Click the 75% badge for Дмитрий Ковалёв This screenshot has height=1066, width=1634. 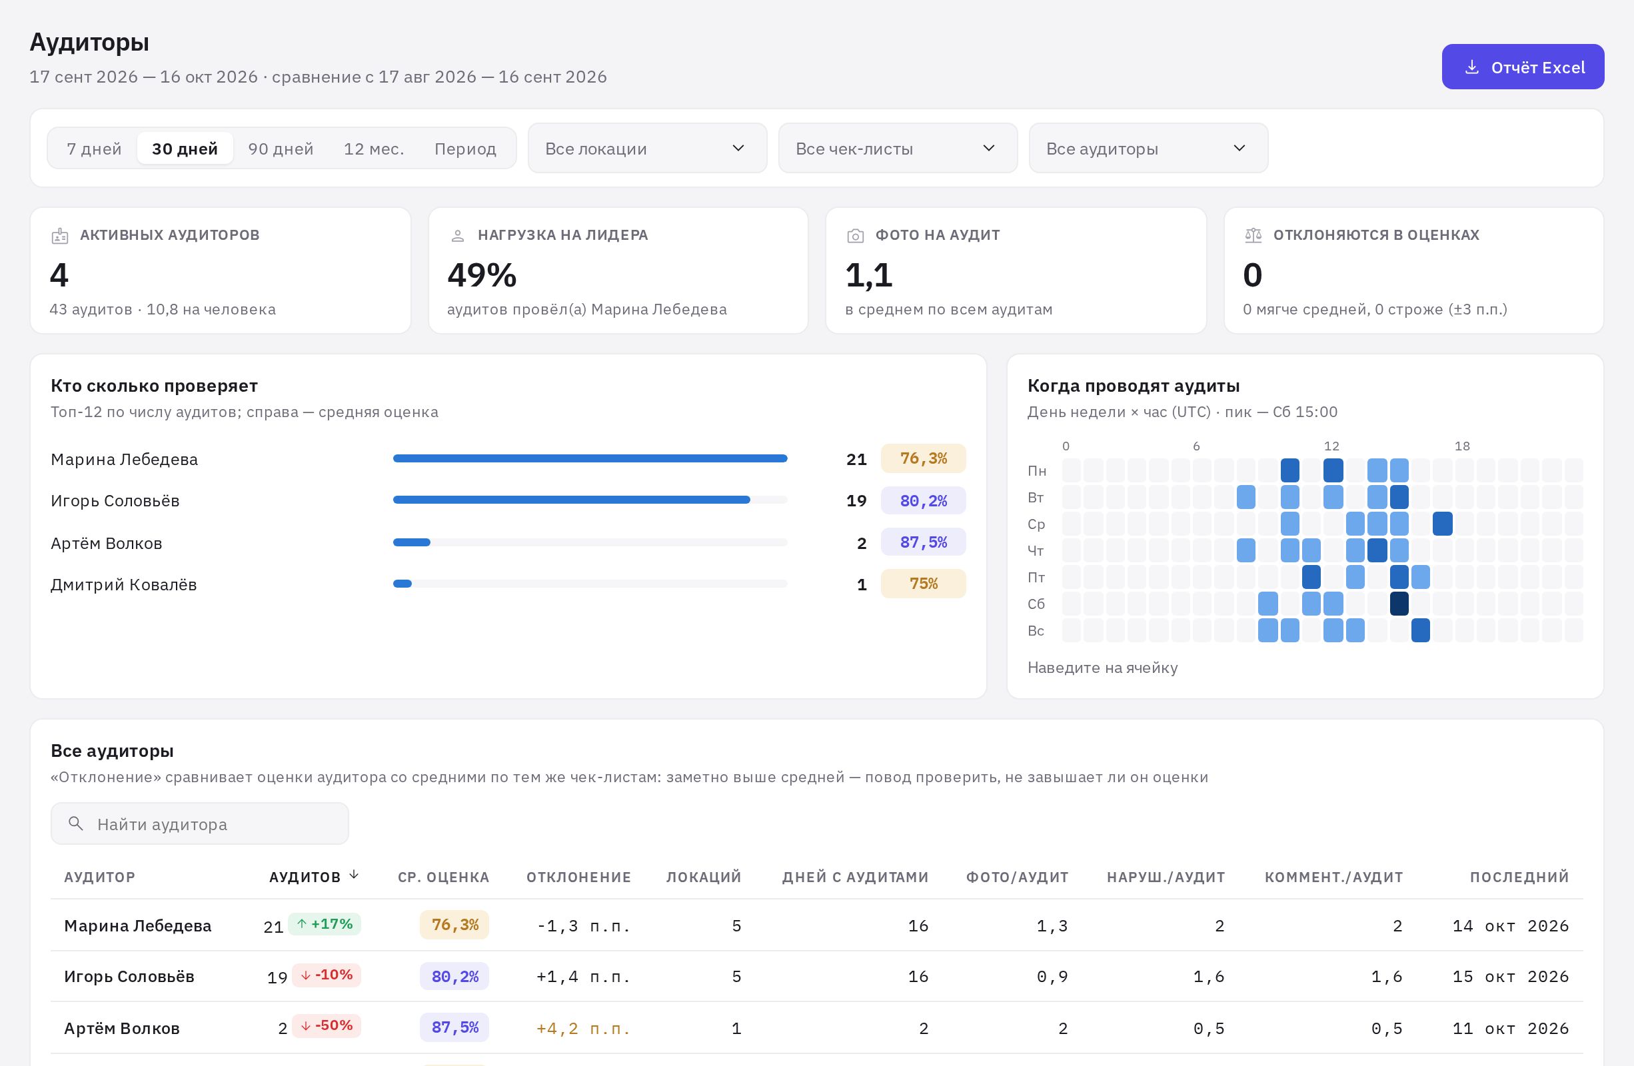(x=924, y=584)
